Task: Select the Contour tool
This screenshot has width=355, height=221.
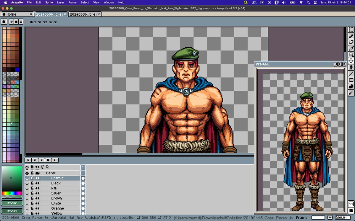Action: coord(351,86)
